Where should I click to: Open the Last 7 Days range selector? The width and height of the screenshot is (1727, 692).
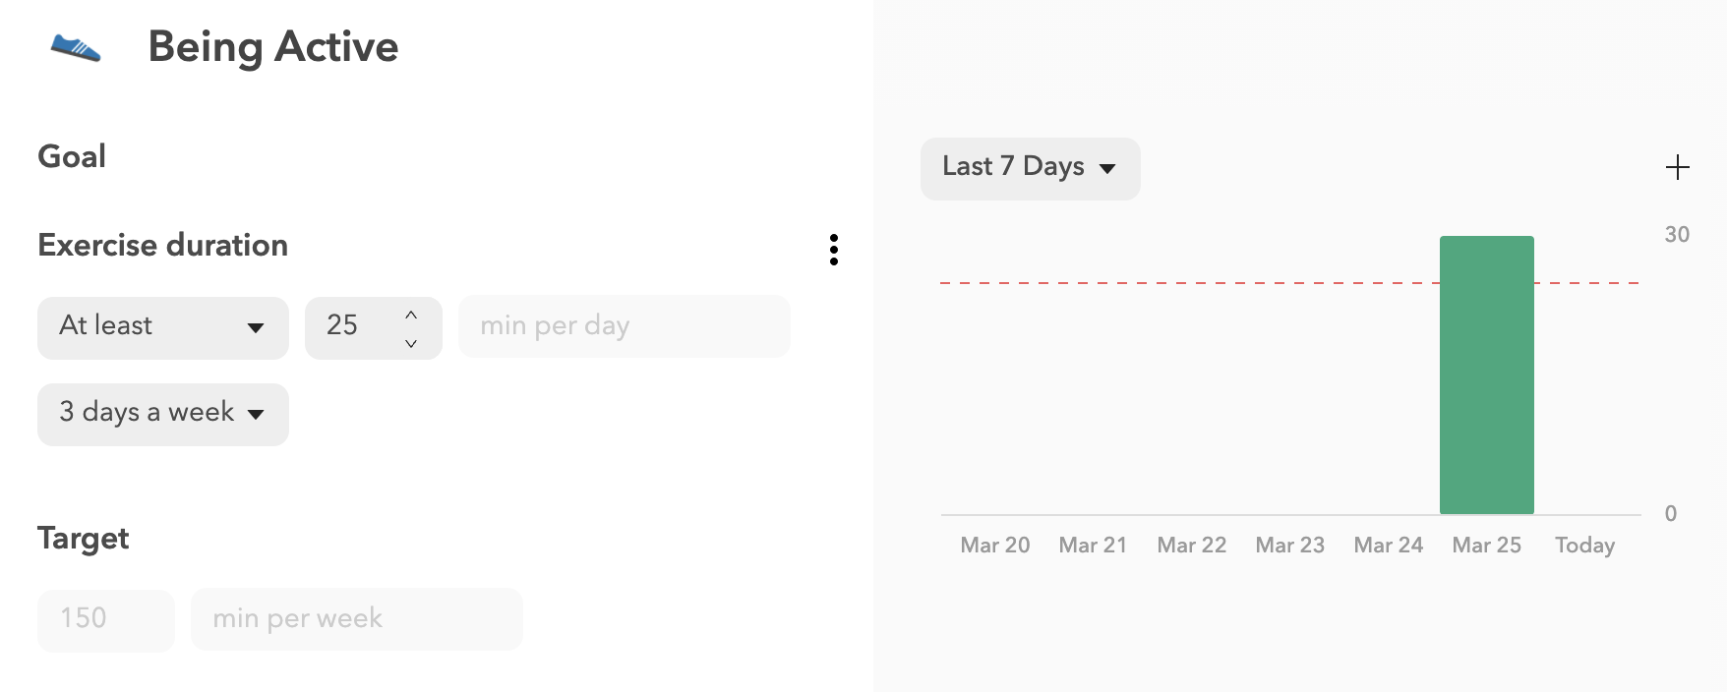click(x=1030, y=168)
